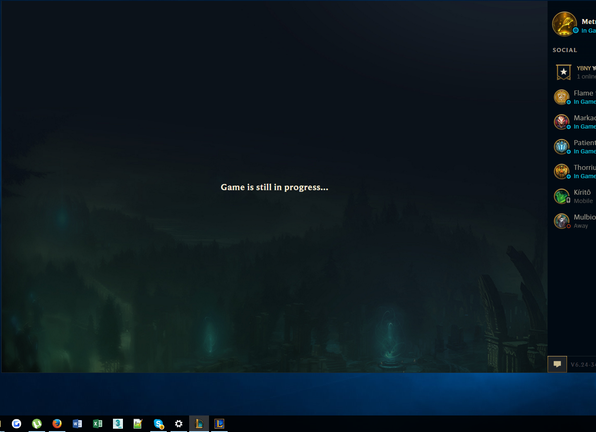
Task: Click the 'Game is still in progress...' message
Action: click(x=274, y=187)
